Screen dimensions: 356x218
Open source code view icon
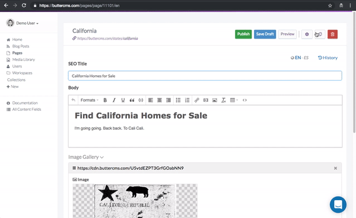pyautogui.click(x=244, y=100)
